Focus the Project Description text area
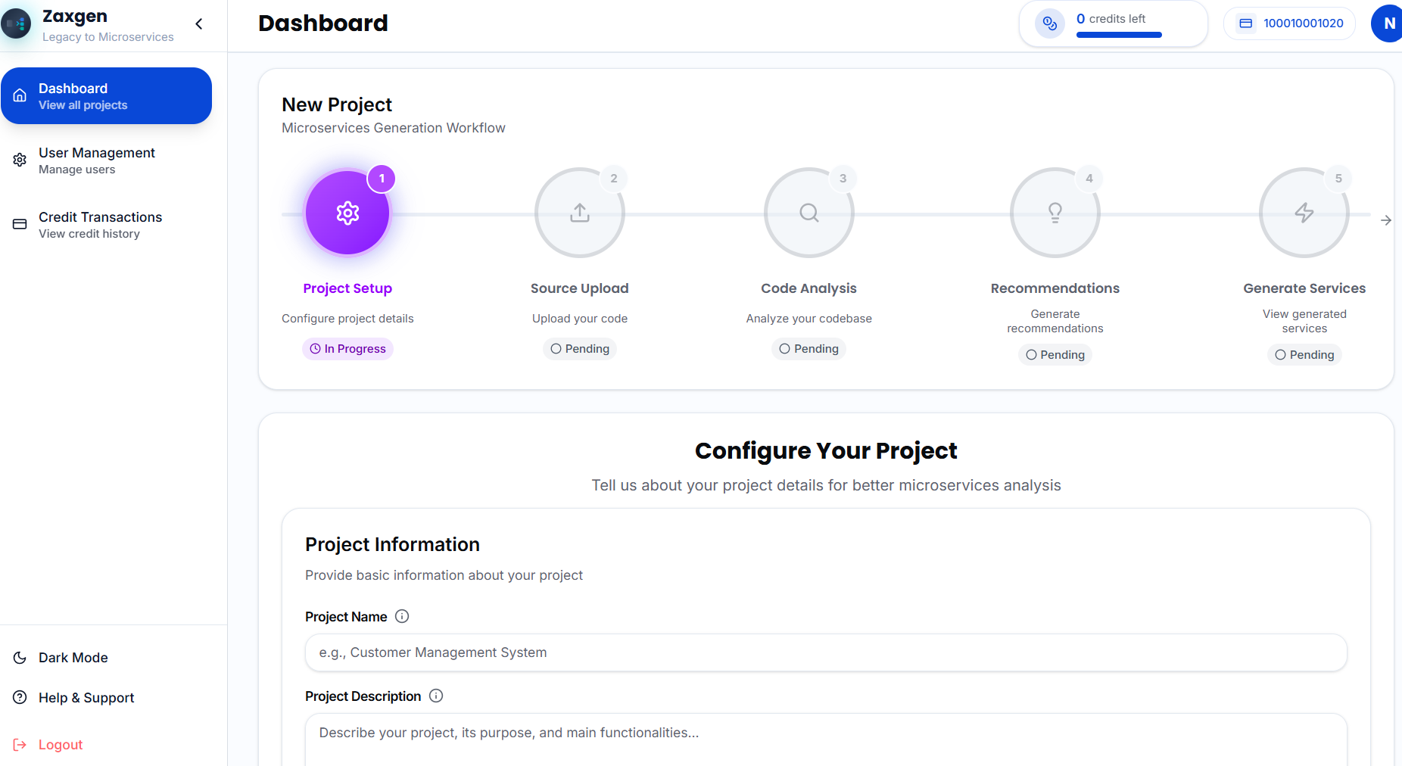Image resolution: width=1402 pixels, height=766 pixels. 826,740
